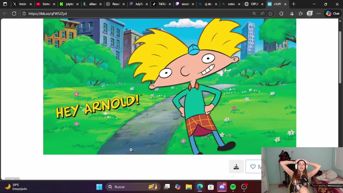Open browser essentials icon
Screen dimensions: 343x193
[x=292, y=13]
